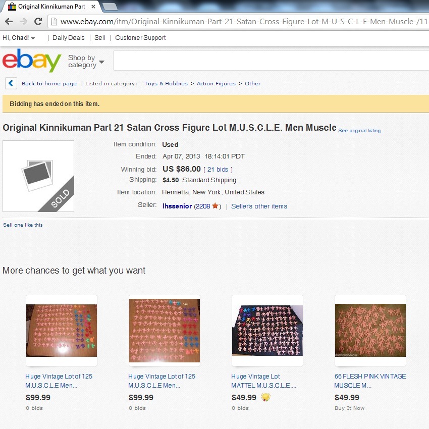Open the 66 FLESH PINK VINTAGE thumbnail
Viewport: 429px width, 429px height.
pyautogui.click(x=370, y=330)
